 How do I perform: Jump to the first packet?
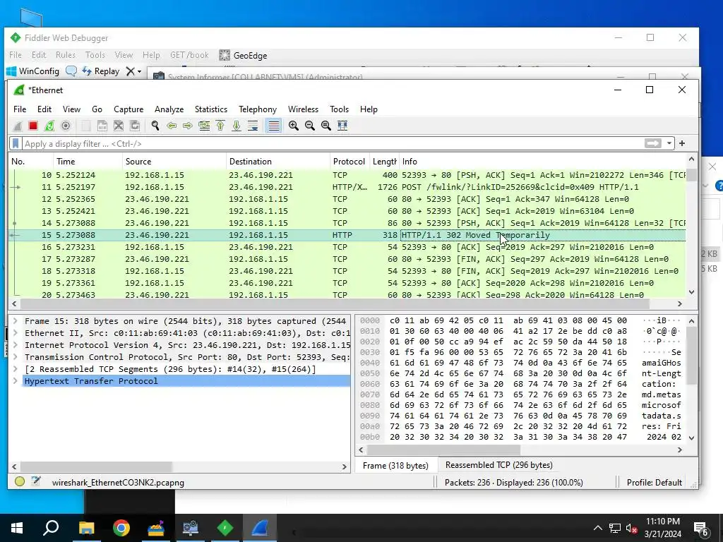tap(220, 126)
